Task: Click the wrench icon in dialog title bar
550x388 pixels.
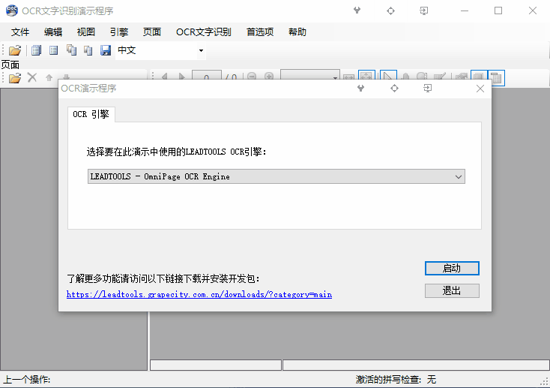Action: pyautogui.click(x=361, y=89)
